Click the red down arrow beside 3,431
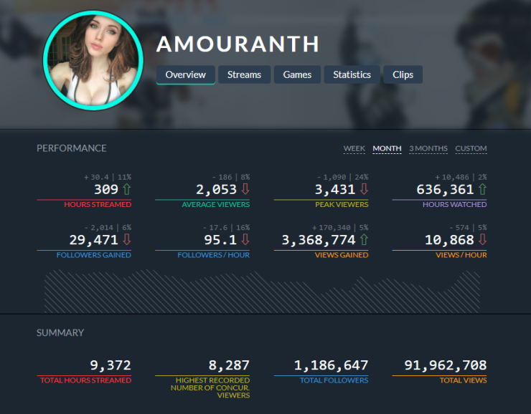Viewport: 531px width, 414px height. tap(364, 189)
